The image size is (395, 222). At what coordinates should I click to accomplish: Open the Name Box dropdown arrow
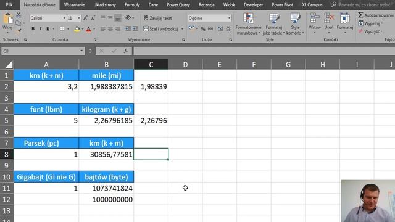[81, 51]
